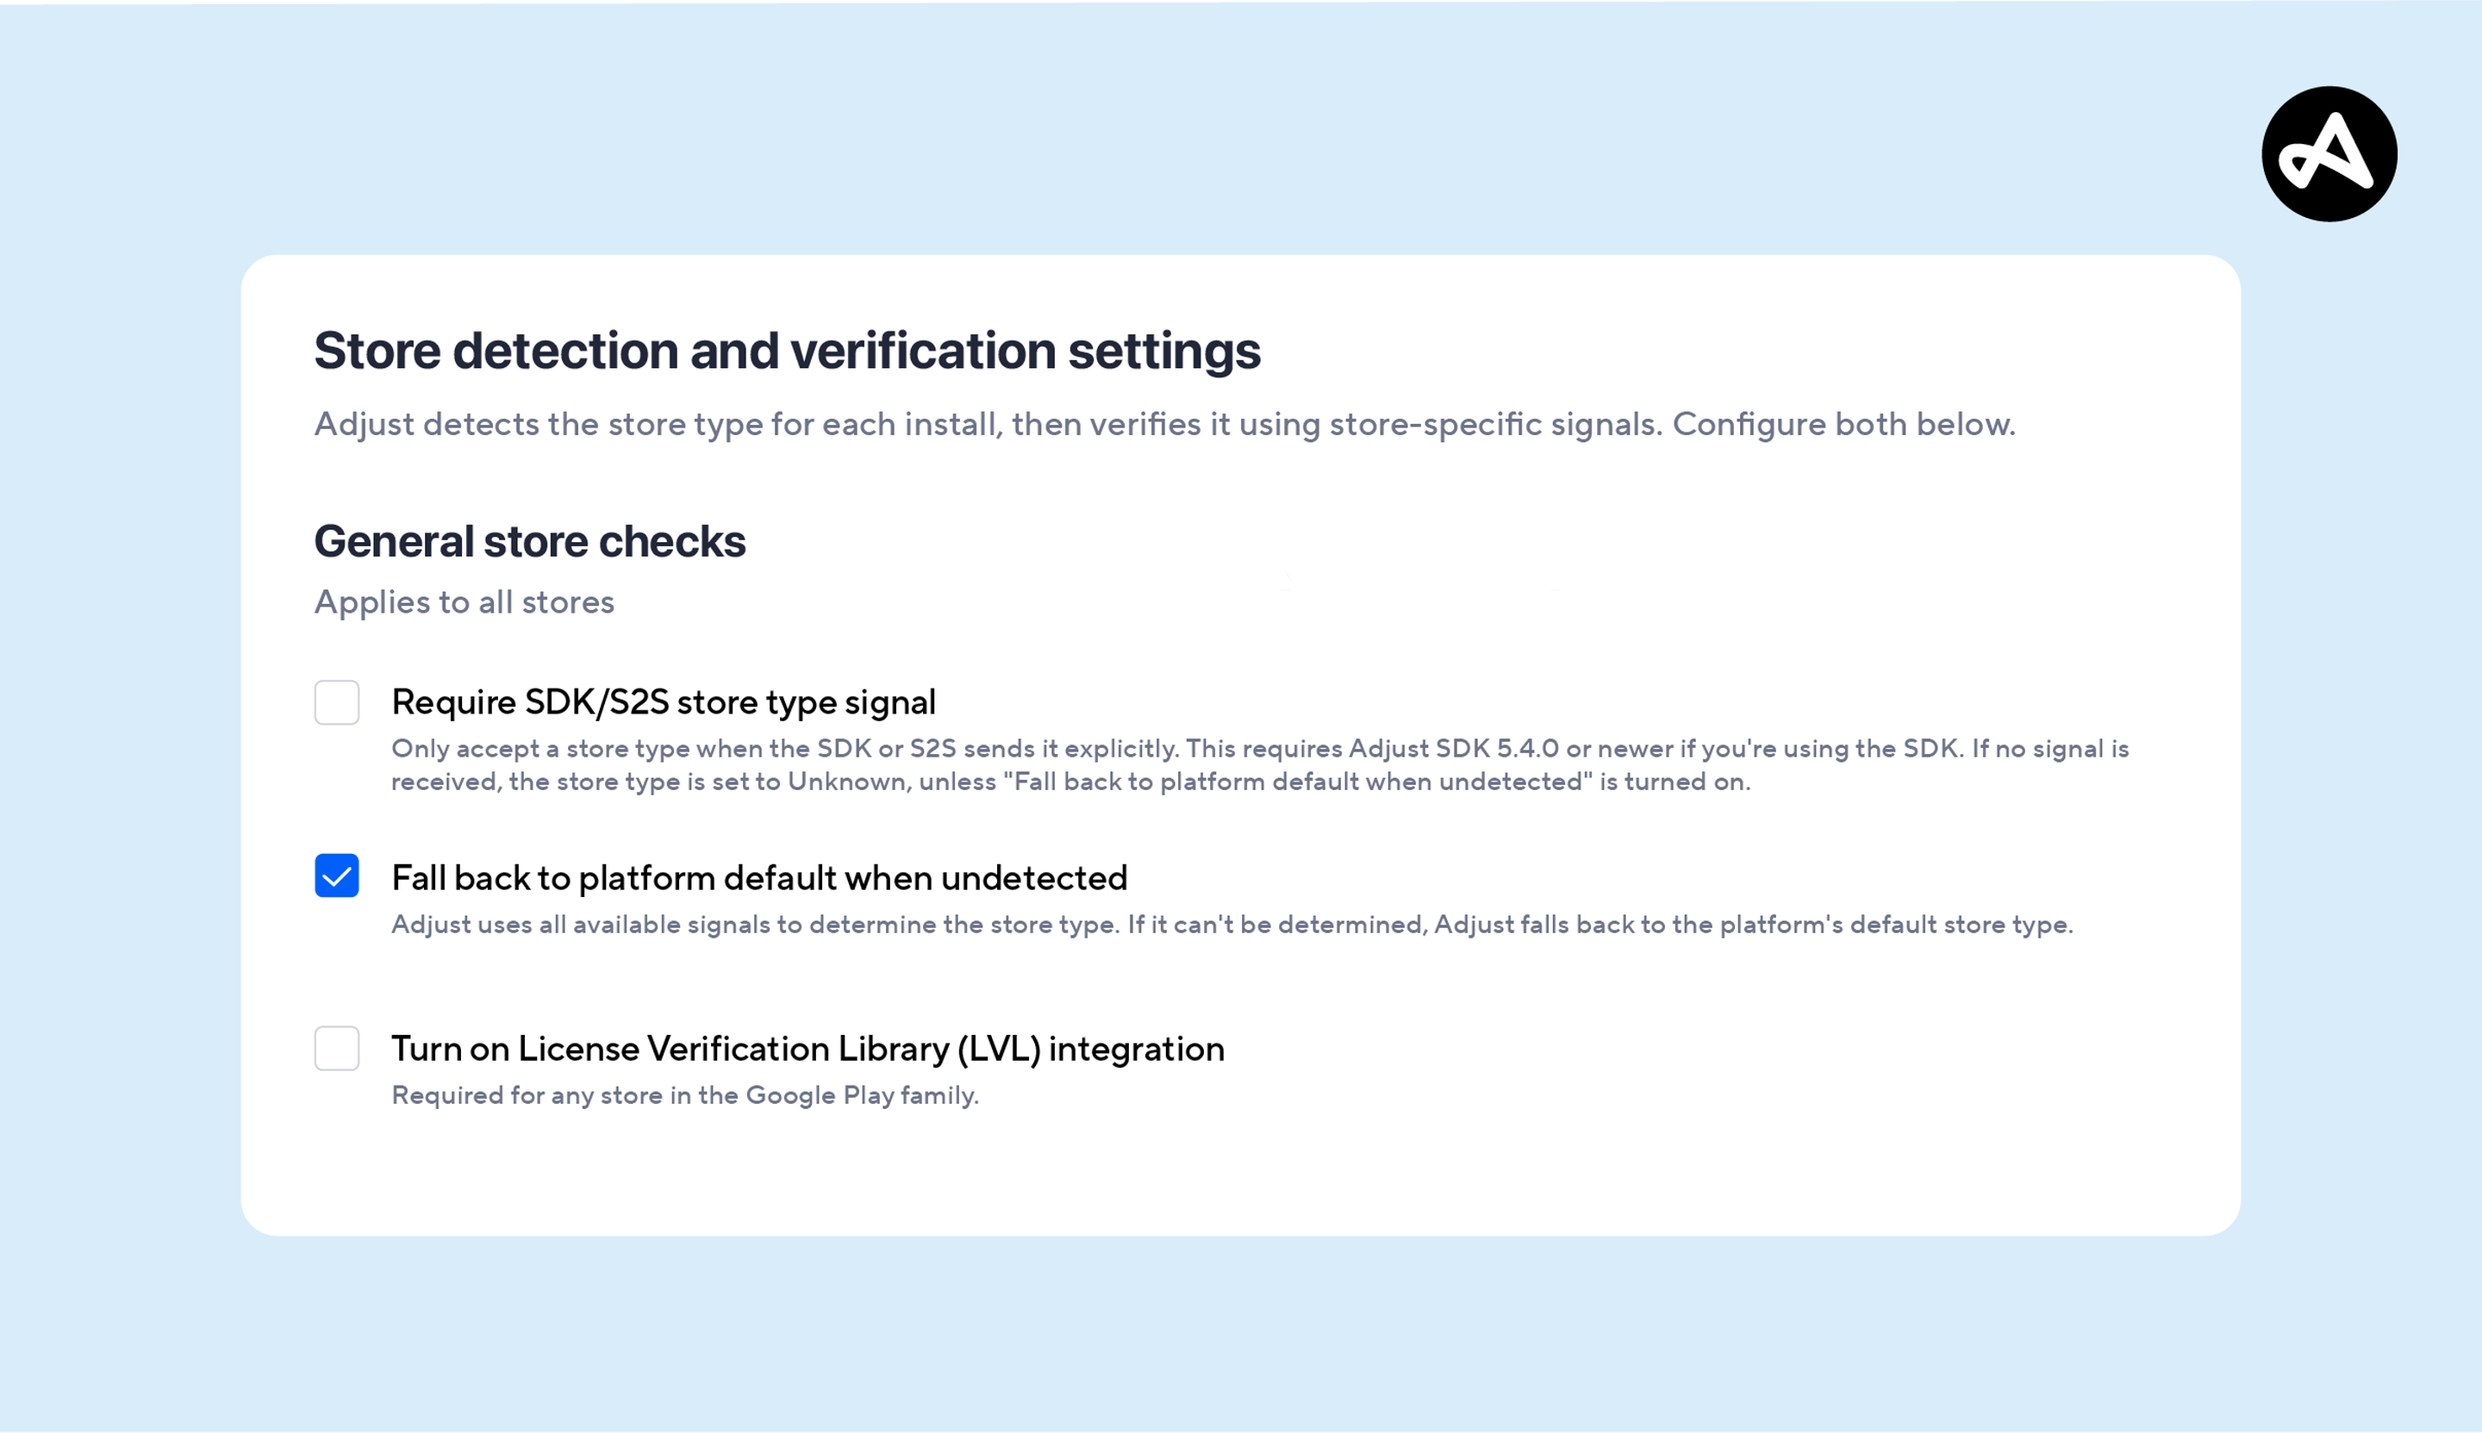Viewport: 2482px width, 1433px height.
Task: Click 'Require SDK/S2S store type signal' label
Action: click(664, 703)
